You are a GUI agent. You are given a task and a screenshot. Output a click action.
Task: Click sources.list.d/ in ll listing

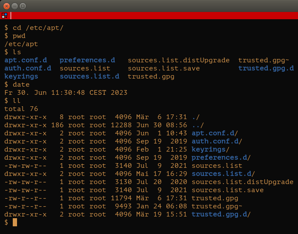pyautogui.click(x=223, y=174)
